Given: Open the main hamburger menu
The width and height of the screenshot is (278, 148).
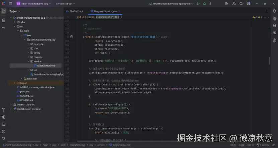Looking at the screenshot, I should (11, 4).
